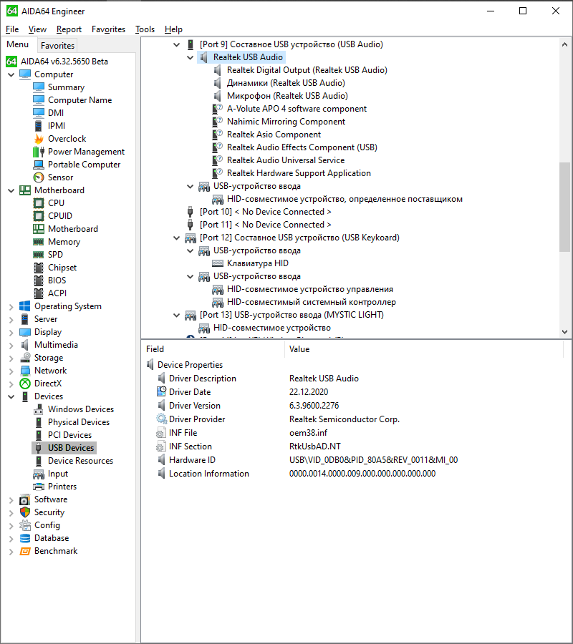Image resolution: width=573 pixels, height=644 pixels.
Task: Click the Database stack icon
Action: point(25,538)
